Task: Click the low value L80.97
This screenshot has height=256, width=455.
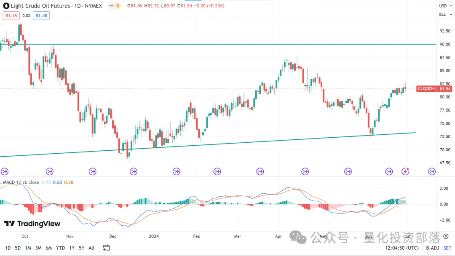Action: point(168,6)
